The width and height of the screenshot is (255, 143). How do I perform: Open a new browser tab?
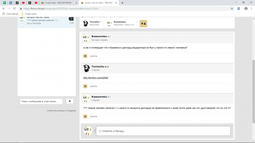122,3
